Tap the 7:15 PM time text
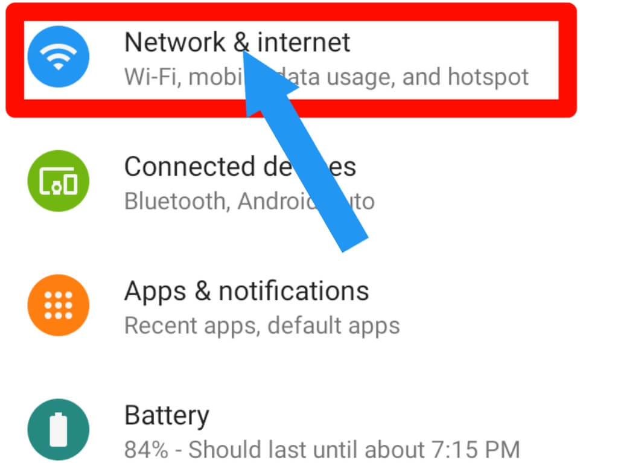The width and height of the screenshot is (618, 463). click(476, 450)
